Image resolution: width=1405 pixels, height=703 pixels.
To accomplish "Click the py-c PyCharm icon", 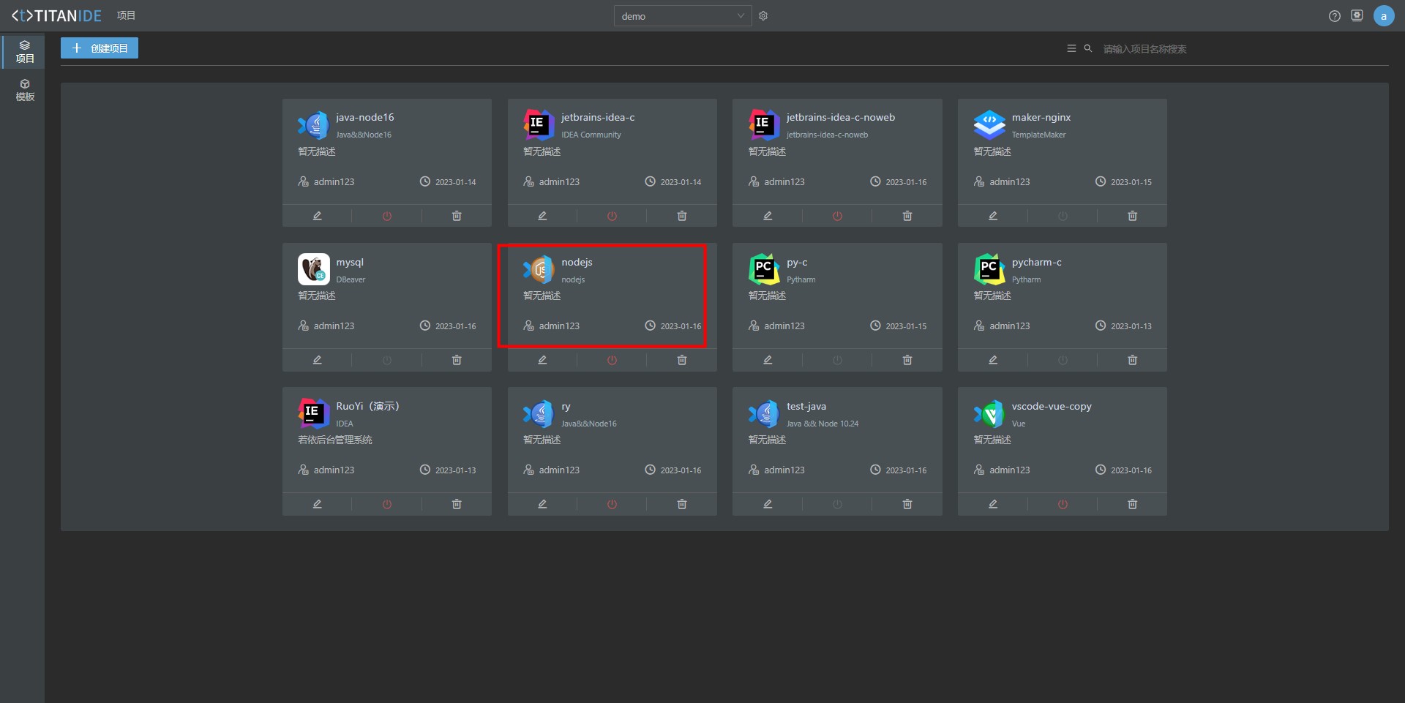I will 764,269.
